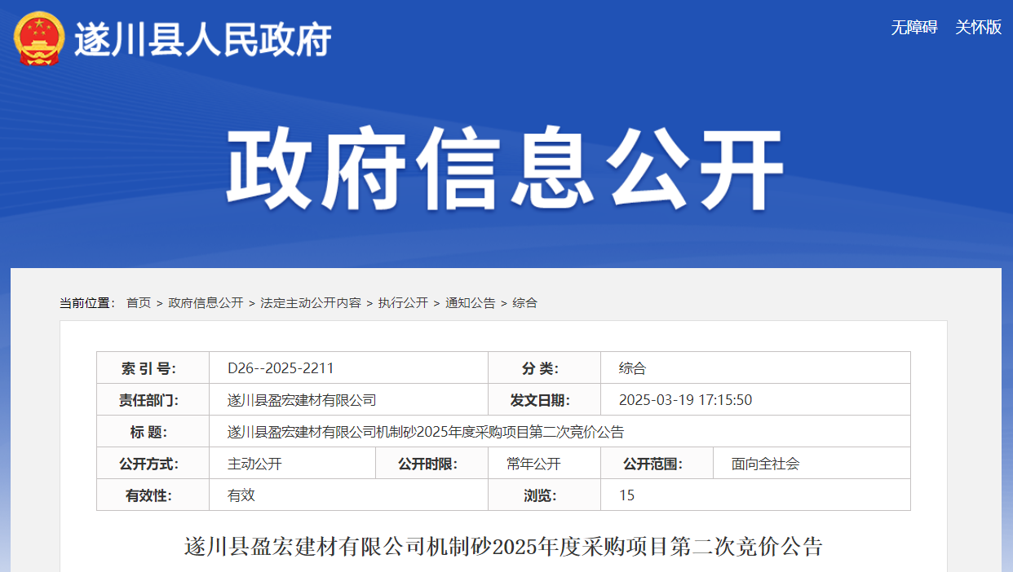Click the view count 15
This screenshot has height=572, width=1013.
click(x=626, y=495)
